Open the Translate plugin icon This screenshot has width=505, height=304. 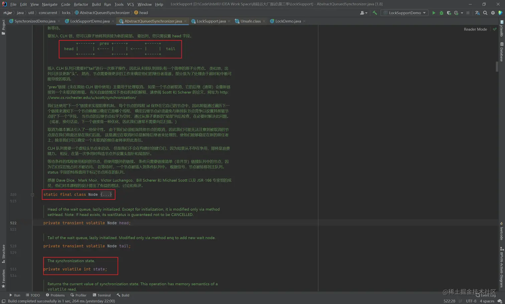pyautogui.click(x=477, y=13)
